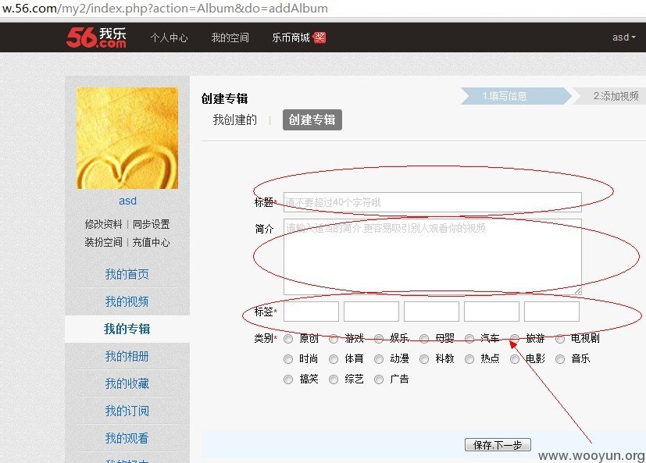Go to 我的订阅 in sidebar
The image size is (646, 463).
click(127, 411)
